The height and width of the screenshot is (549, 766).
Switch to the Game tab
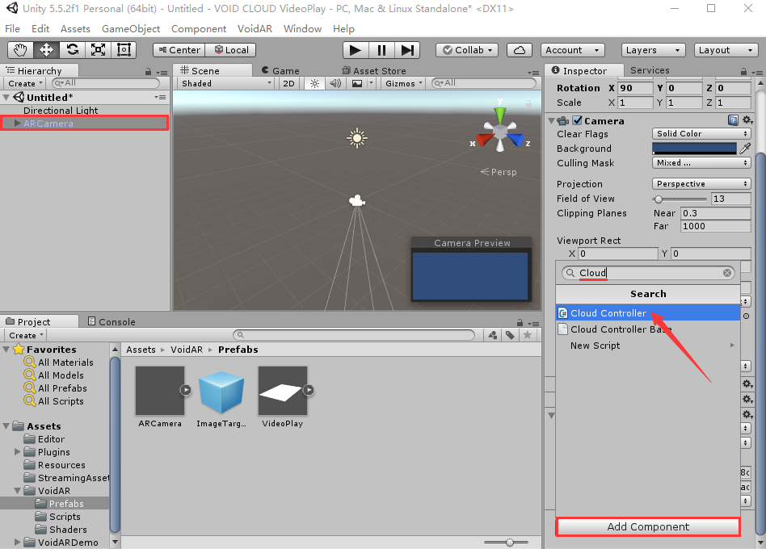280,71
